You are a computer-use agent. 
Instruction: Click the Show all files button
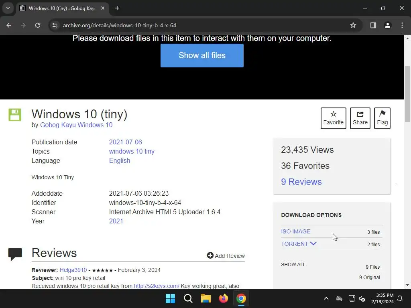tap(202, 55)
